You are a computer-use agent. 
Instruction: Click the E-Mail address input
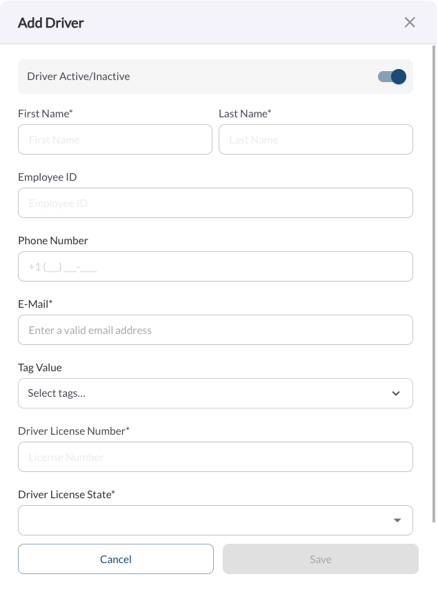[x=215, y=330]
